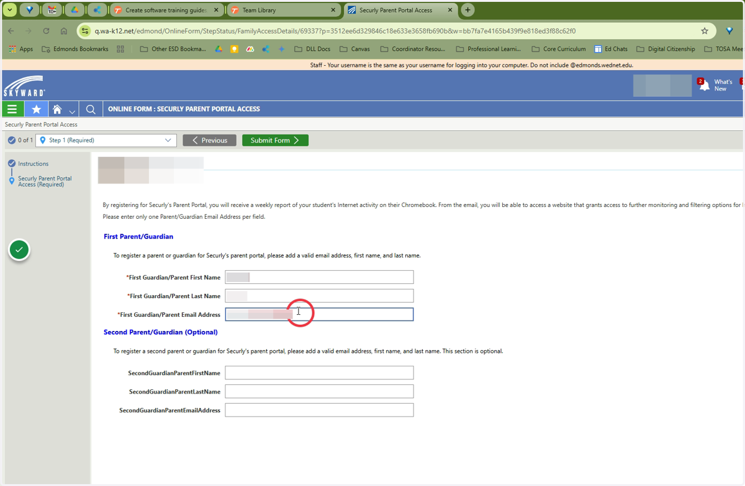Screen dimensions: 745x486
Task: Open the Gemini sparkle bookmark icon
Action: tap(281, 49)
